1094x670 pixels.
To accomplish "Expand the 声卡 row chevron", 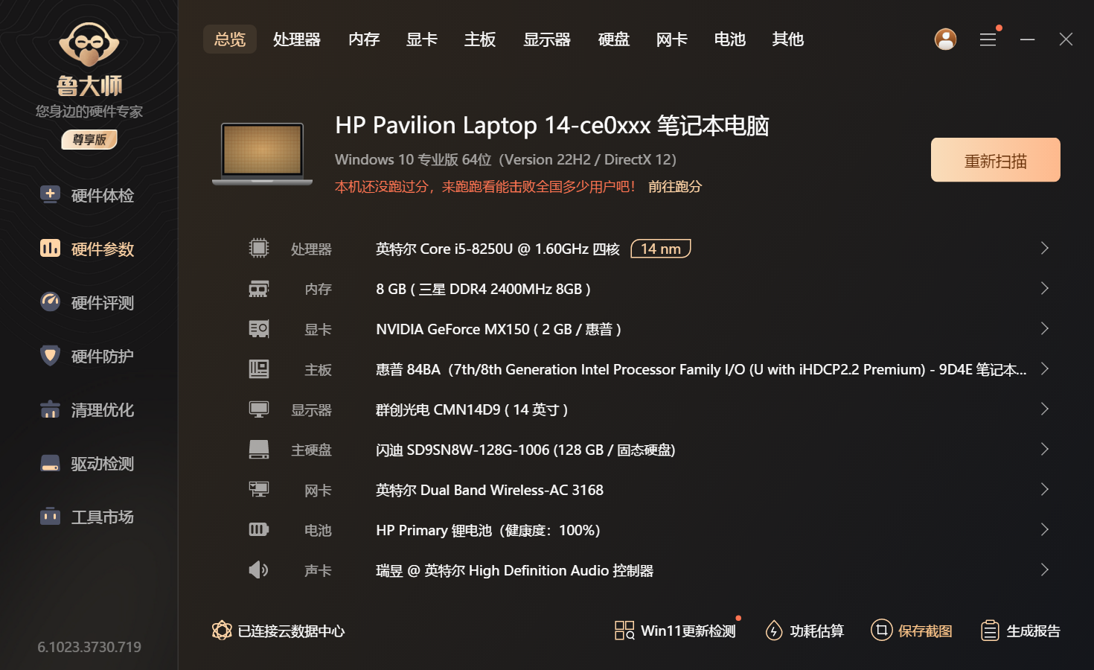I will 1045,569.
